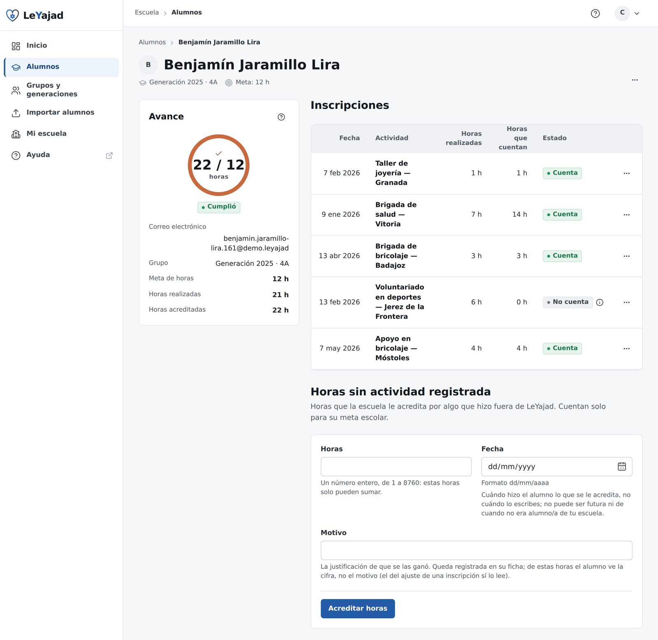Open the calendar picker icon
The image size is (658, 640).
(x=622, y=467)
